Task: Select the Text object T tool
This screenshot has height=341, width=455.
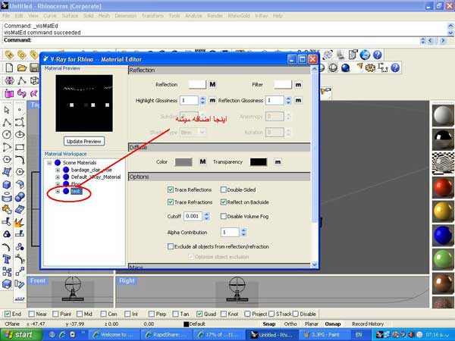Action: (x=7, y=259)
